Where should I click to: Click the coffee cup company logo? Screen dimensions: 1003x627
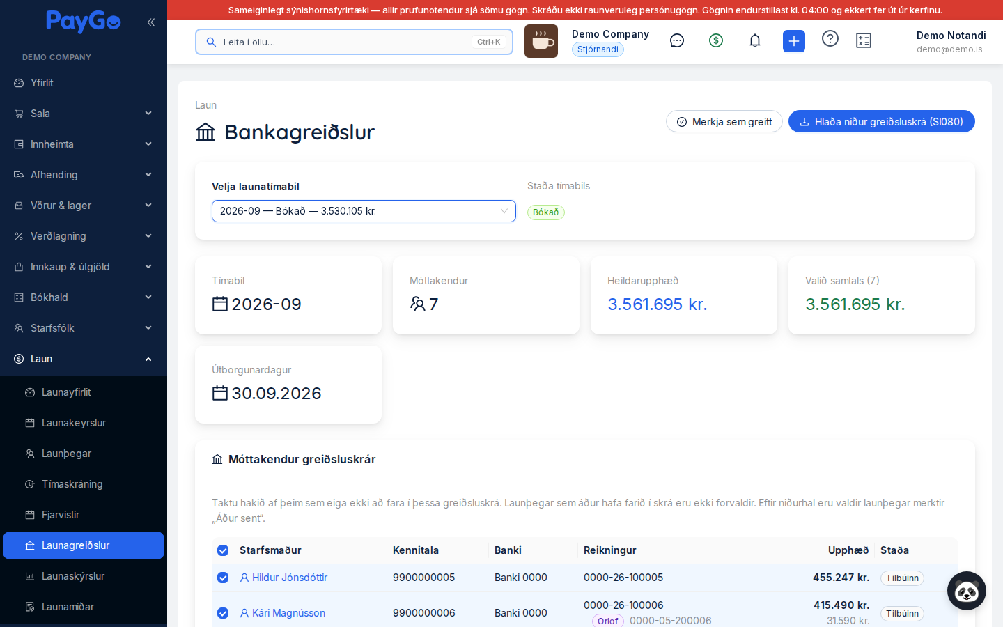(541, 41)
